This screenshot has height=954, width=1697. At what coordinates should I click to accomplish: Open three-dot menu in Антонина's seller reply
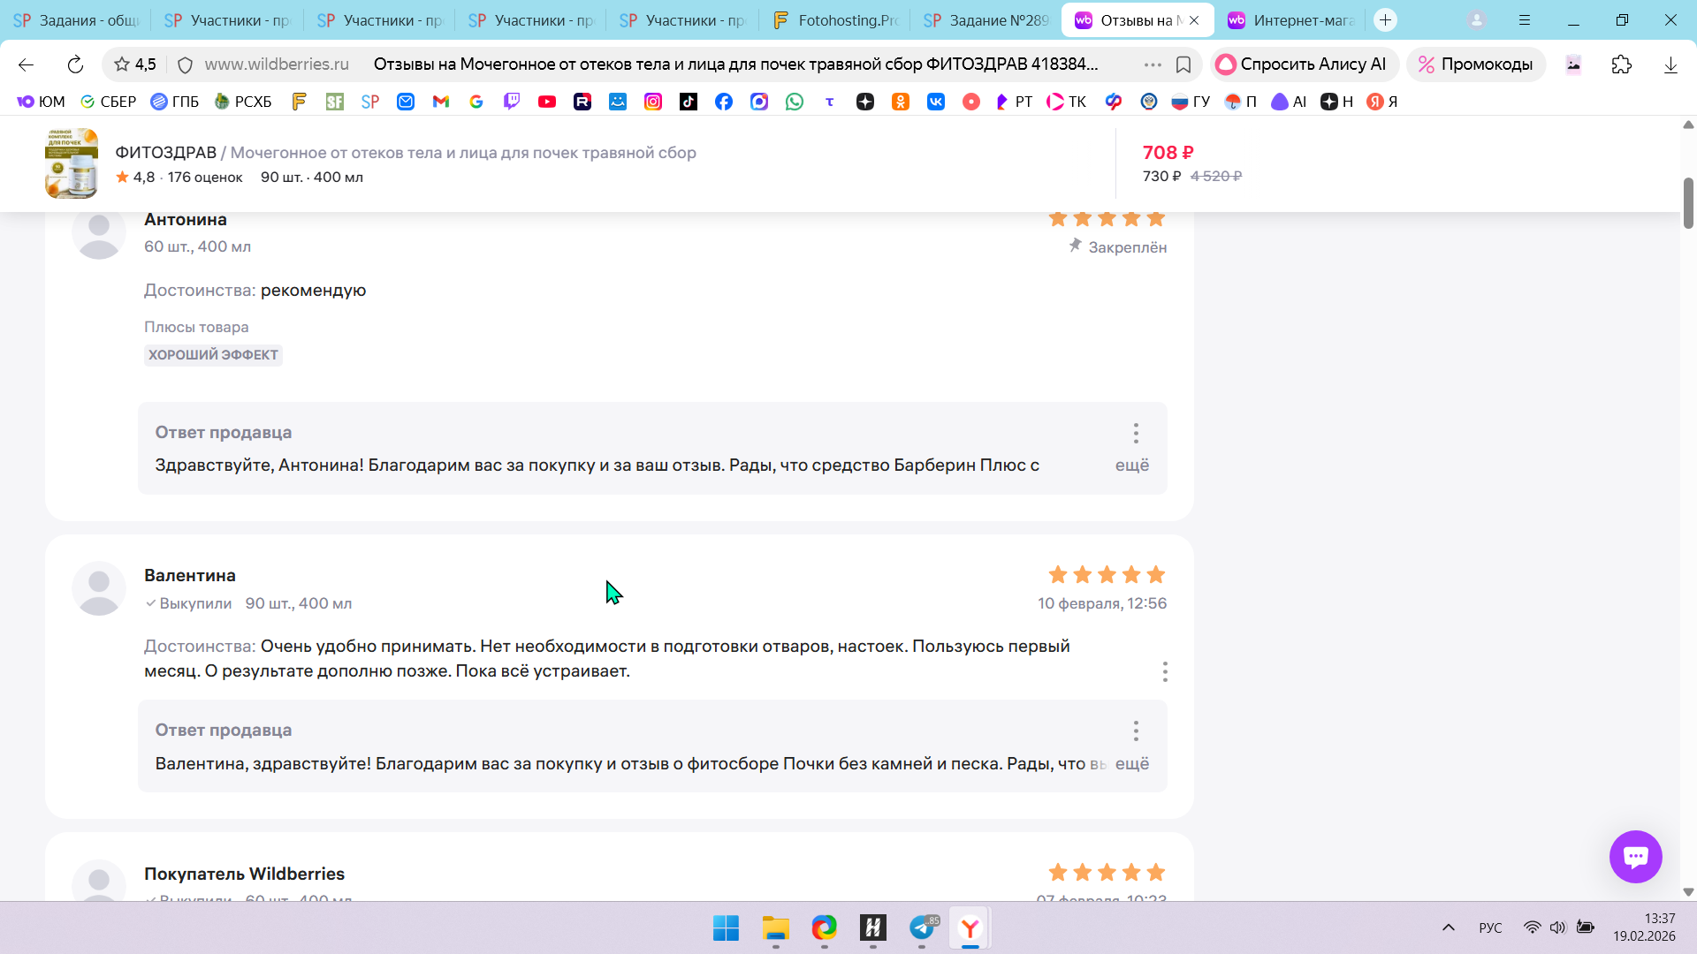(1136, 433)
